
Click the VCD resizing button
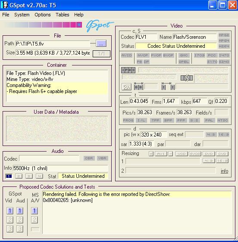click(182, 154)
